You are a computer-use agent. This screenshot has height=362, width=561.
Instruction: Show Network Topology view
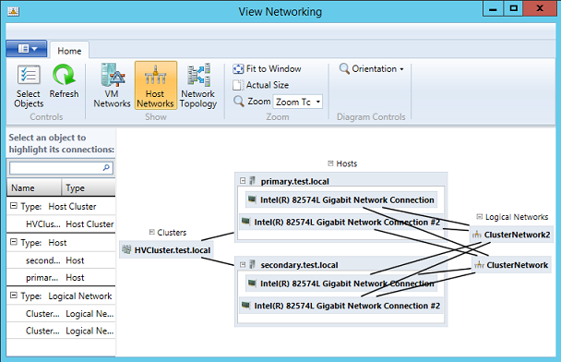(x=198, y=86)
